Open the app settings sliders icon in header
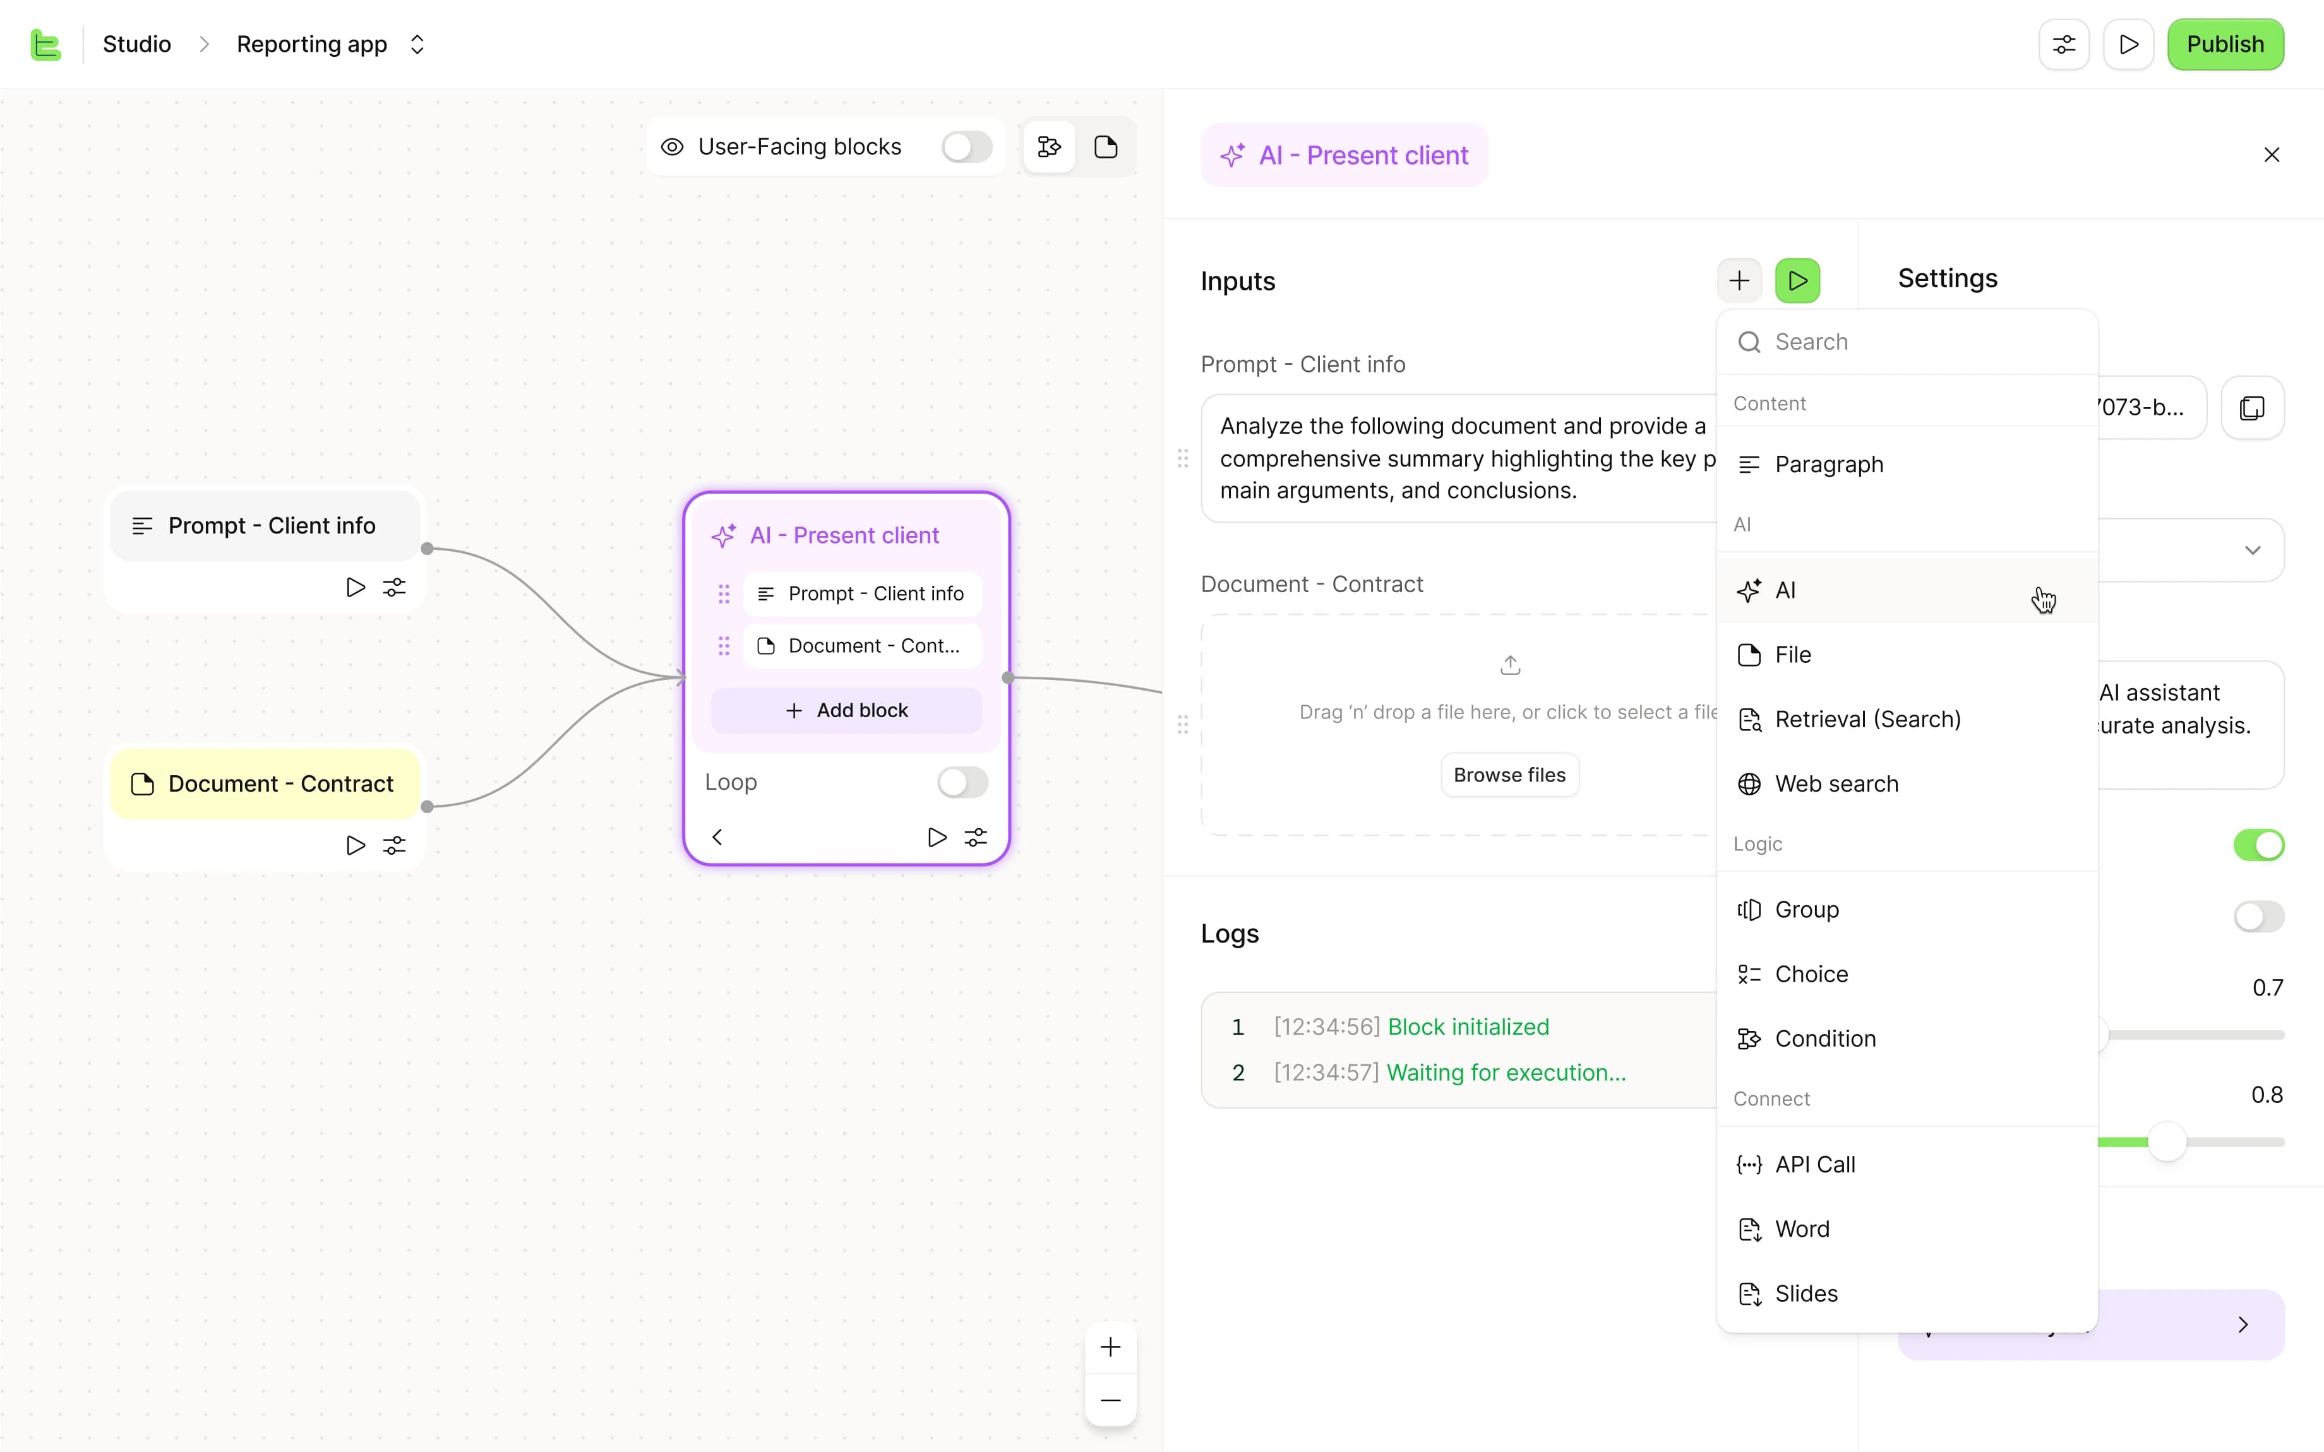Image resolution: width=2324 pixels, height=1452 pixels. tap(2064, 44)
